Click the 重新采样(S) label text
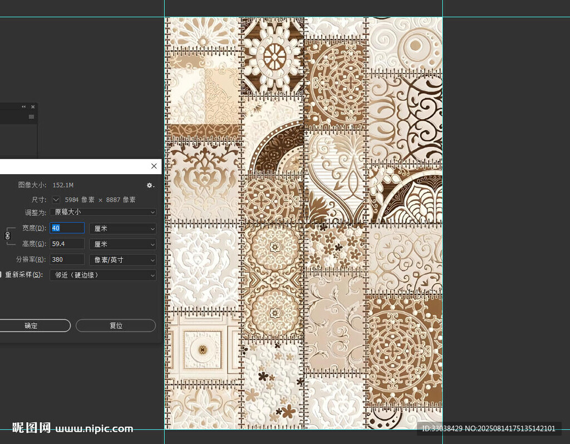 (23, 275)
